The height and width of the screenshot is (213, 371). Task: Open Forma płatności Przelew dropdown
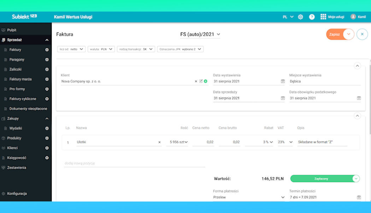point(282,197)
